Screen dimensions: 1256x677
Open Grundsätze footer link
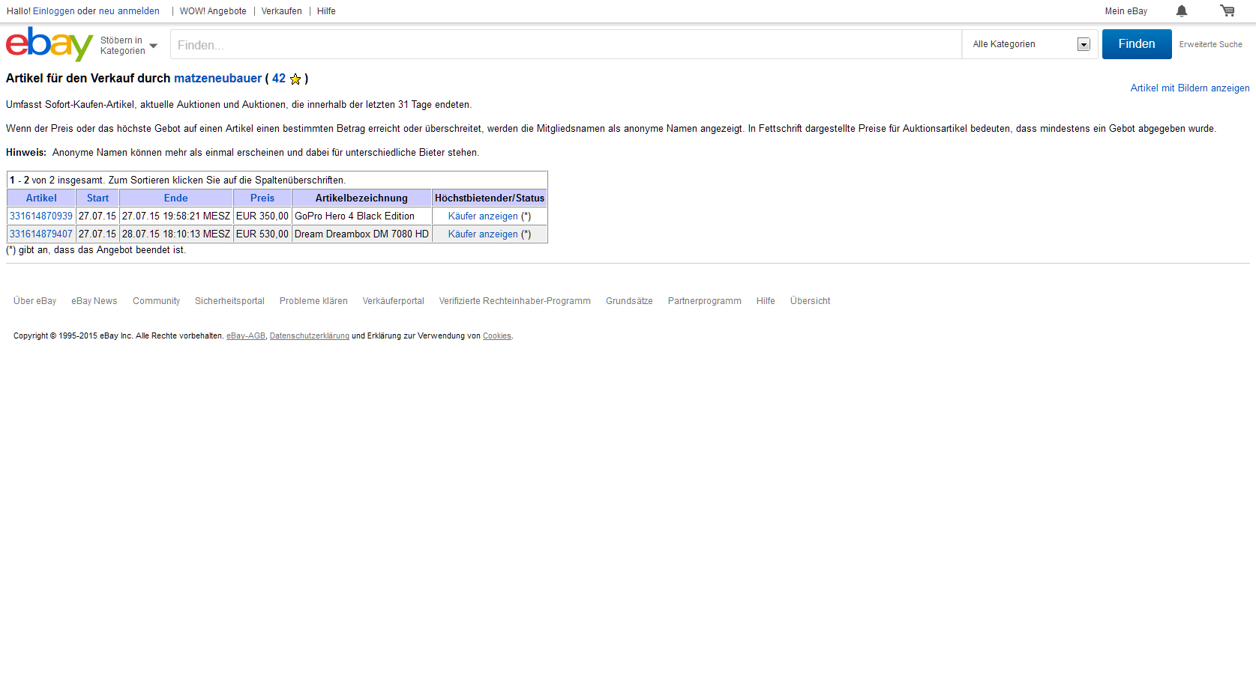click(x=629, y=301)
